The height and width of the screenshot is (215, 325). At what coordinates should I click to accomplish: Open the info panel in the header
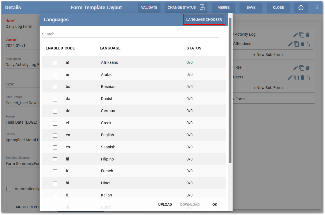[x=301, y=8]
